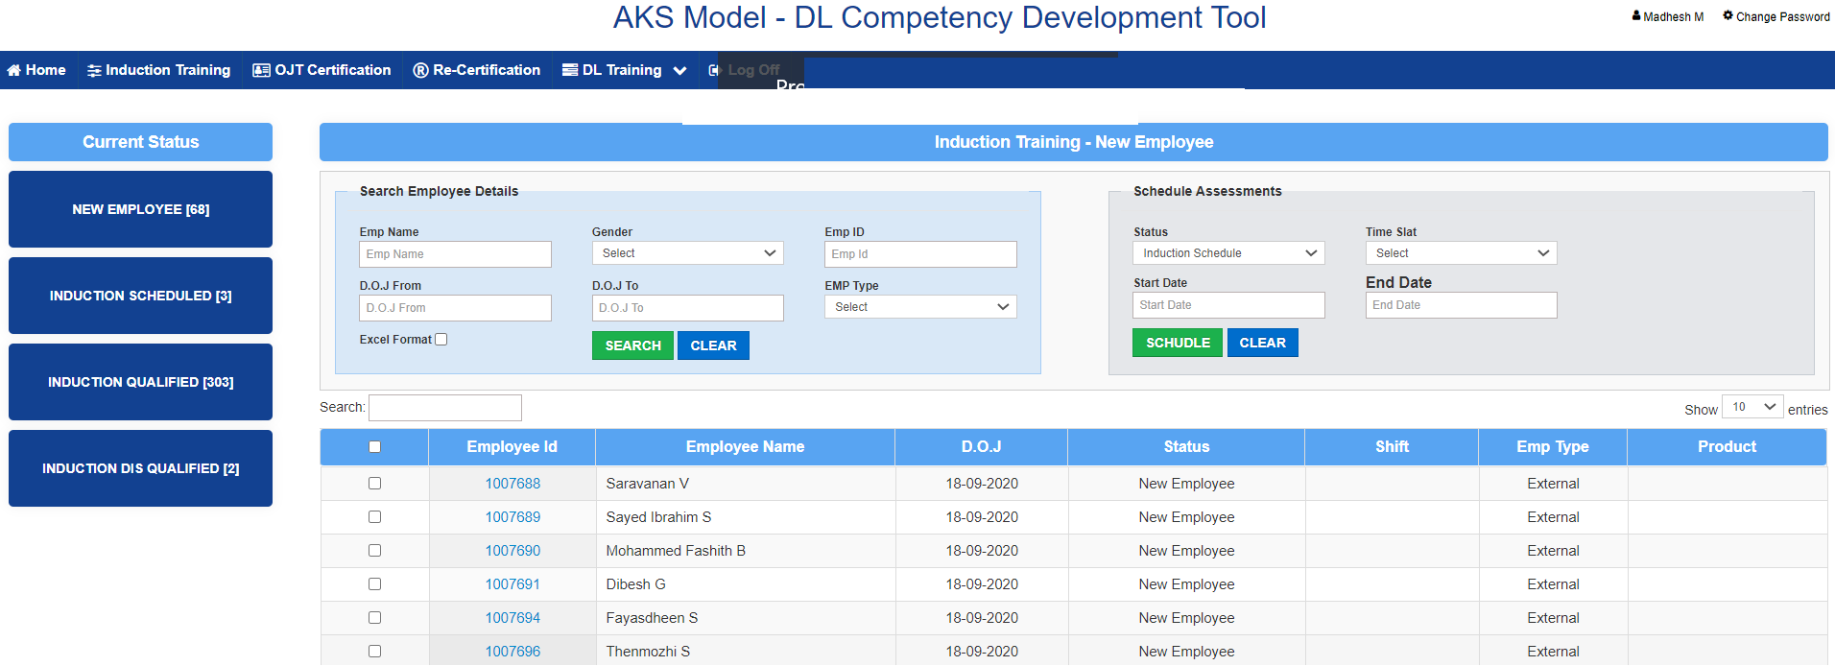This screenshot has width=1835, height=666.
Task: Open employee ID 1007694 link
Action: pos(512,618)
